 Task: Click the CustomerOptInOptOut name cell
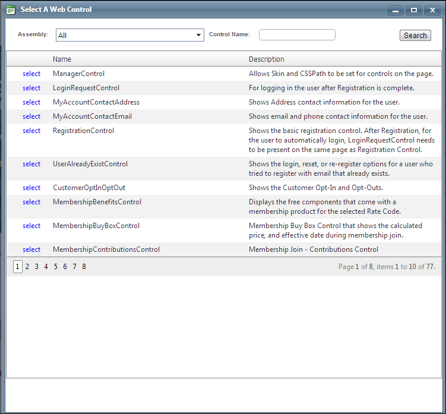(89, 188)
